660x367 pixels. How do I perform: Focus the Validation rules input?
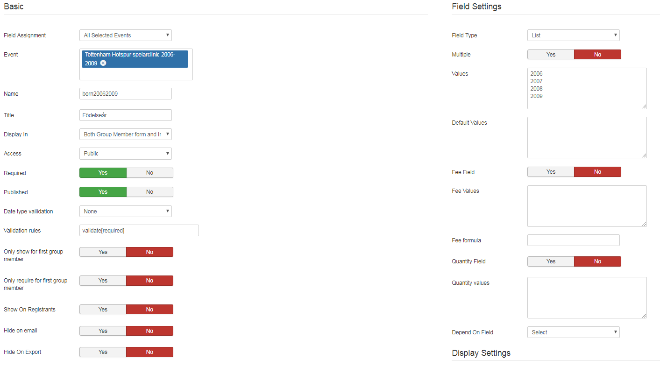pos(139,231)
